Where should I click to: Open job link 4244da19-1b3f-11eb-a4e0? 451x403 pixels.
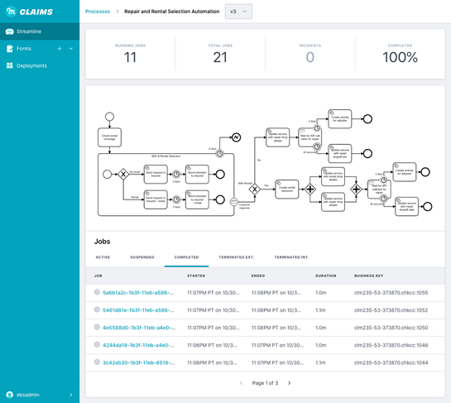pyautogui.click(x=138, y=345)
